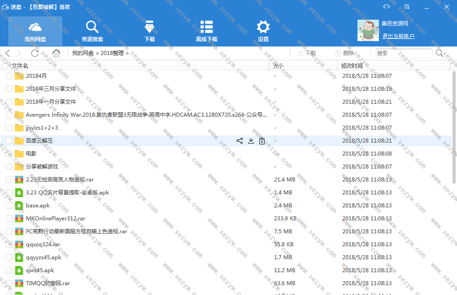Go to the home directory icon
The width and height of the screenshot is (457, 295).
(56, 53)
